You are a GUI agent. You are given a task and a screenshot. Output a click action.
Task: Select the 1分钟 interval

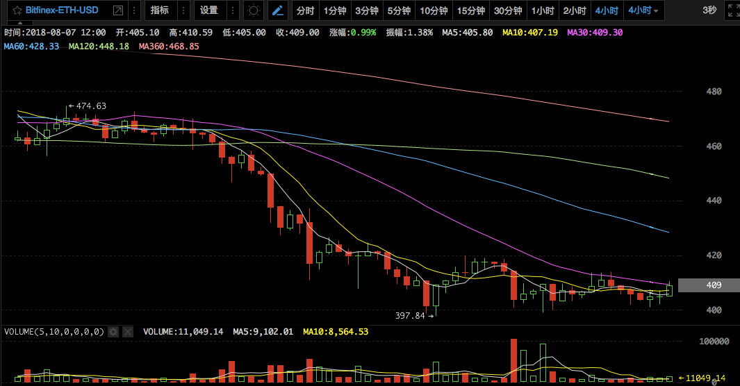tap(335, 10)
